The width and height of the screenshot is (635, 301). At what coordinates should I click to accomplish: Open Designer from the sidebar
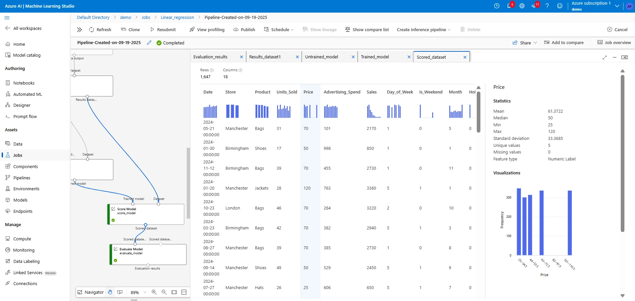pos(22,105)
